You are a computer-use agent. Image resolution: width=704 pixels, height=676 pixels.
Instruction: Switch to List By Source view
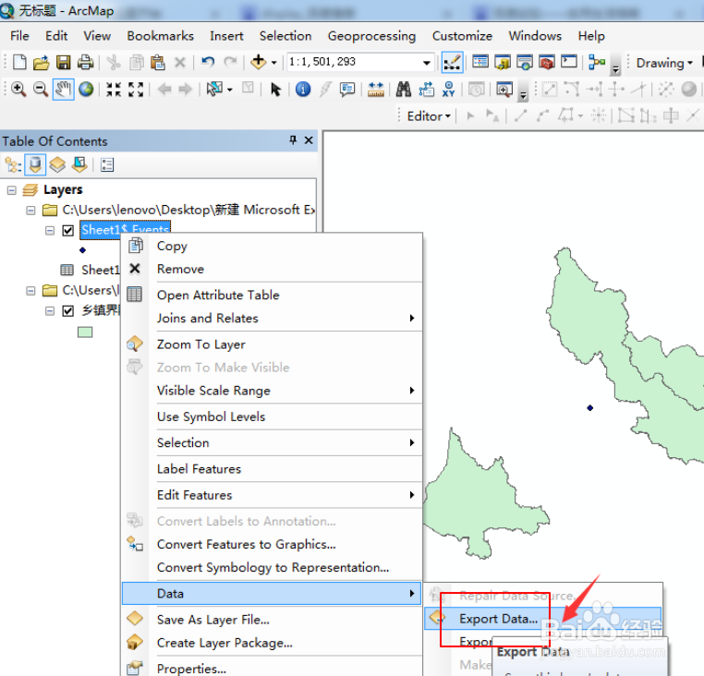pos(35,164)
